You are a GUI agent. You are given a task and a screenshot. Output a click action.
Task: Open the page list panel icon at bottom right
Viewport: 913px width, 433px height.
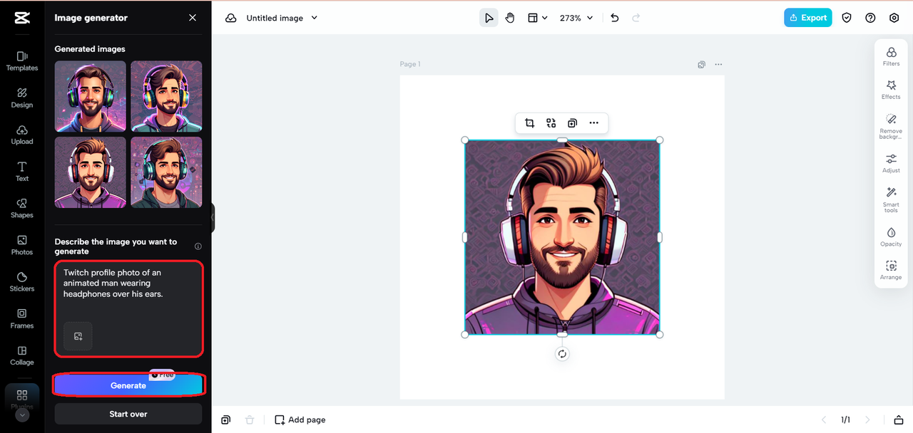(899, 419)
